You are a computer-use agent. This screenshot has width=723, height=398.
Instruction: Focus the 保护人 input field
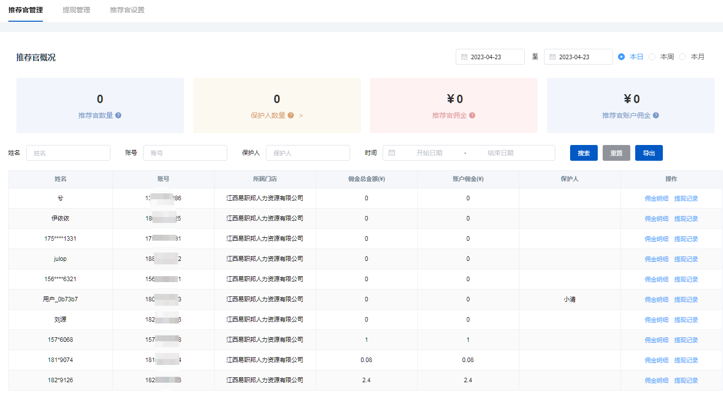click(x=308, y=153)
